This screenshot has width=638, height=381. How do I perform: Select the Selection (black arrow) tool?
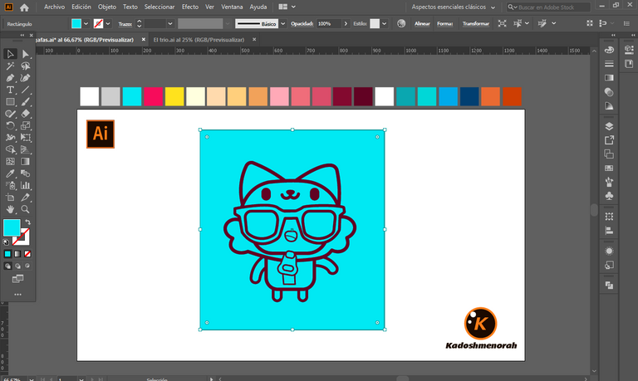coord(10,54)
